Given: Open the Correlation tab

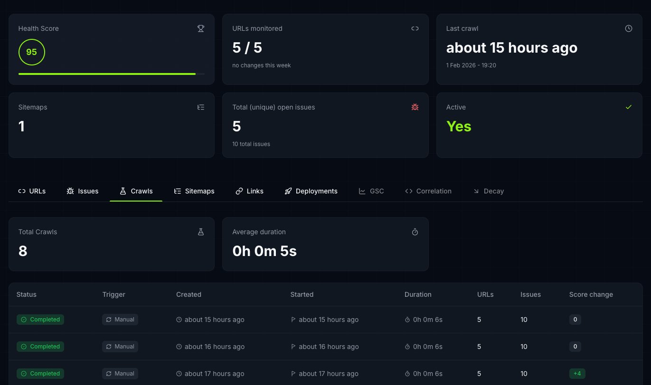Looking at the screenshot, I should (x=428, y=191).
